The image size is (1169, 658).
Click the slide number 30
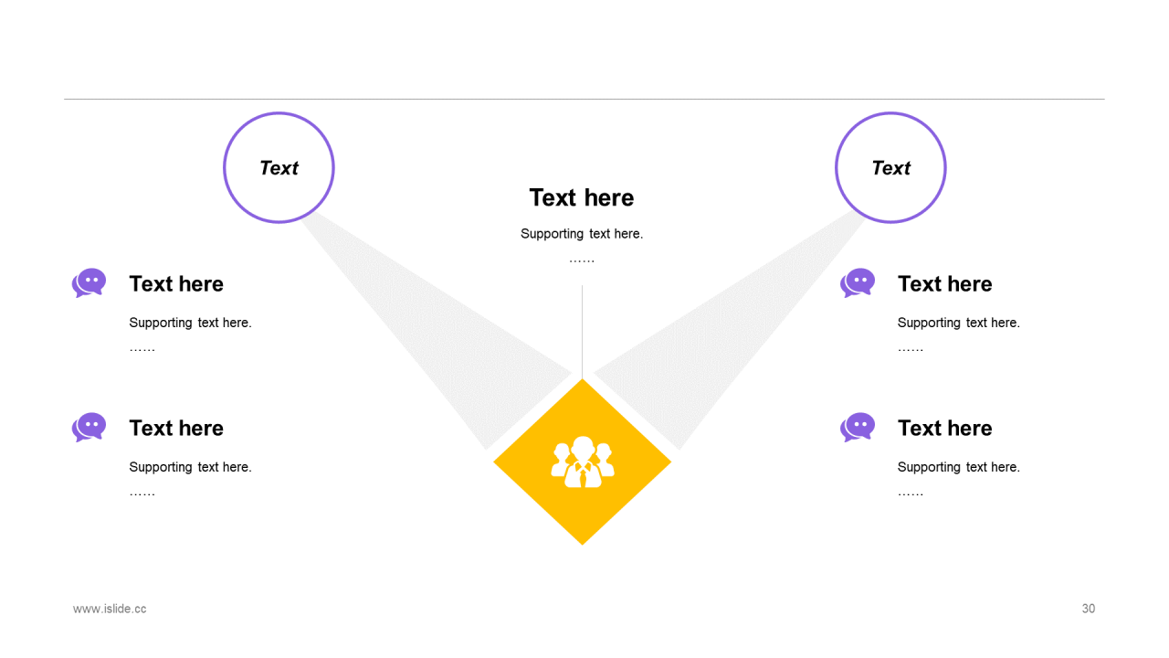[1089, 609]
